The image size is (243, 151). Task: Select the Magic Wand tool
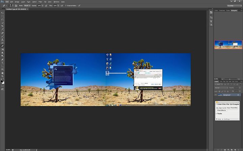2,23
